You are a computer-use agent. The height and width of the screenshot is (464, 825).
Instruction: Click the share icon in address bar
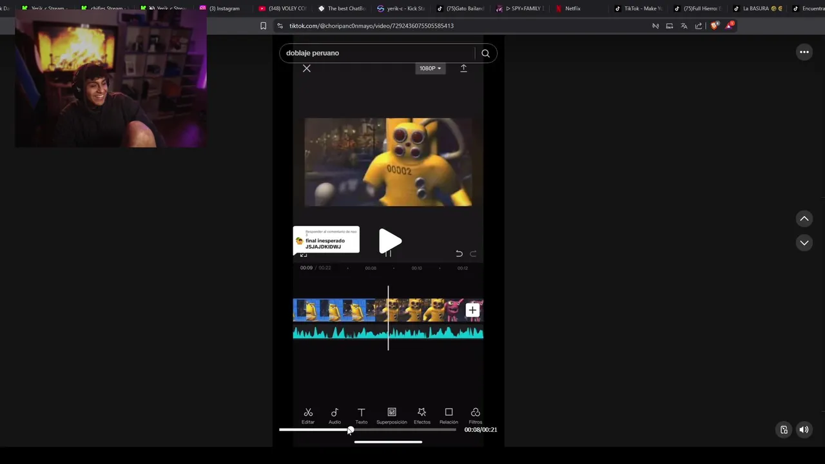coord(699,26)
